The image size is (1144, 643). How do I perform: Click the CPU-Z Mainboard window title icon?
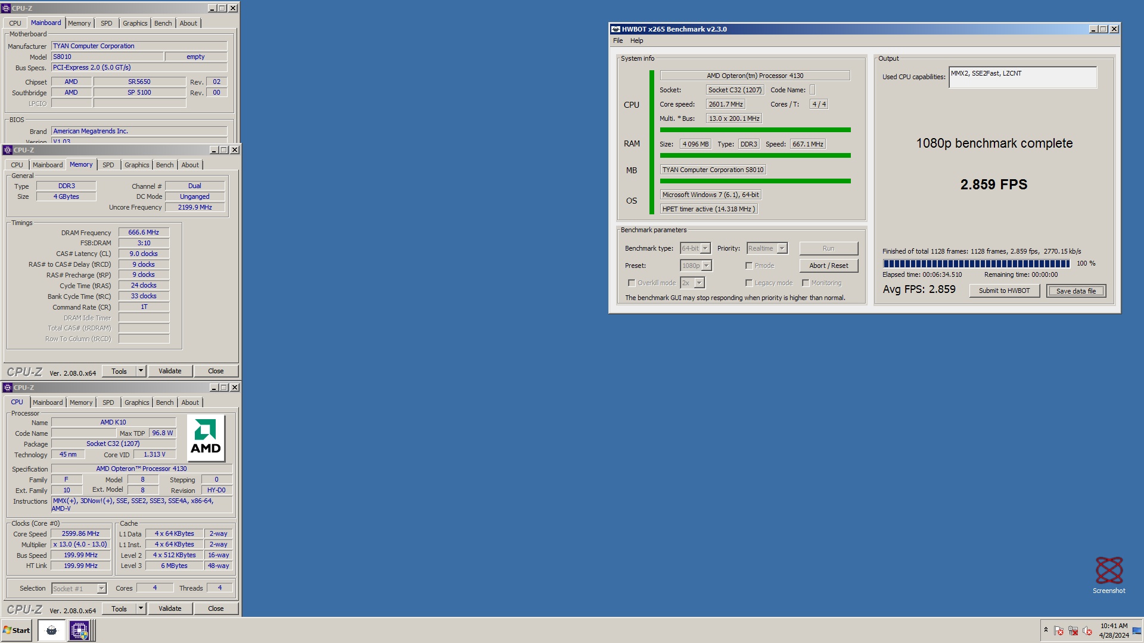[6, 8]
